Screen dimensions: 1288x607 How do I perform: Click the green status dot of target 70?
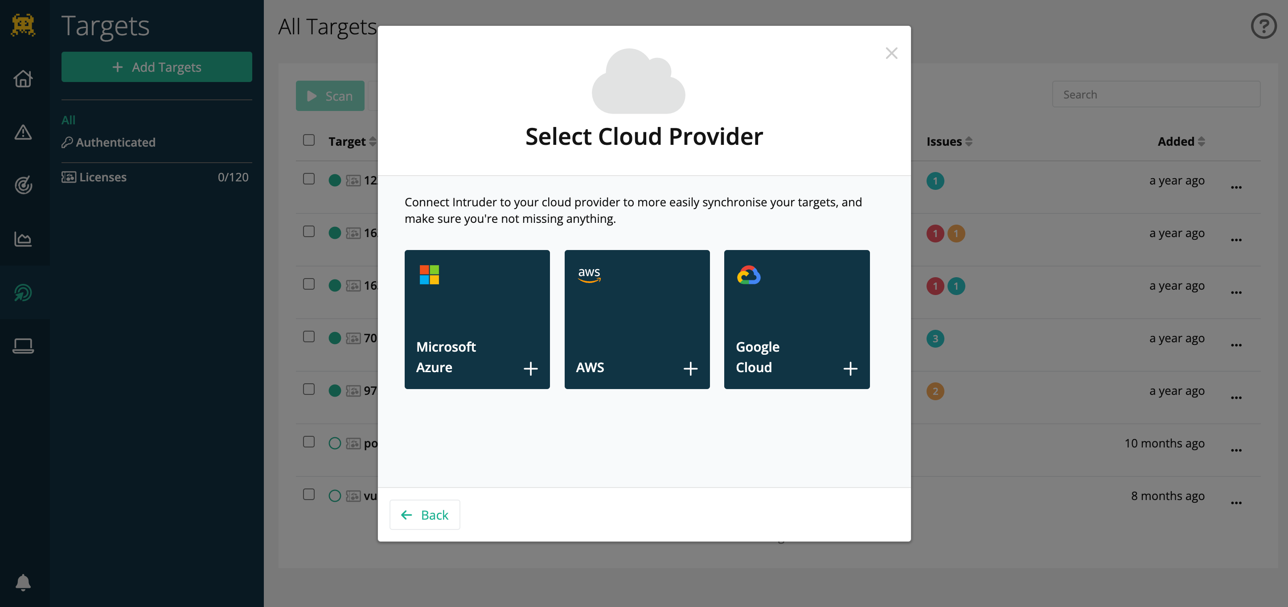coord(335,339)
